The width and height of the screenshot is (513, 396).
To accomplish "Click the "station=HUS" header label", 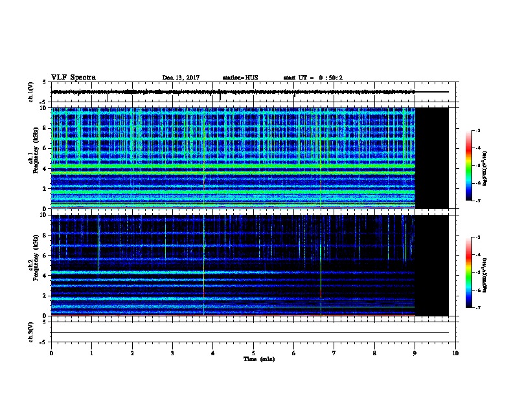I will (x=240, y=78).
